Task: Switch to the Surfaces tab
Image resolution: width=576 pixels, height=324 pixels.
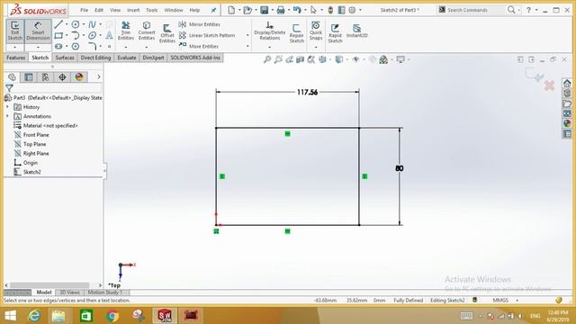Action: [65, 58]
